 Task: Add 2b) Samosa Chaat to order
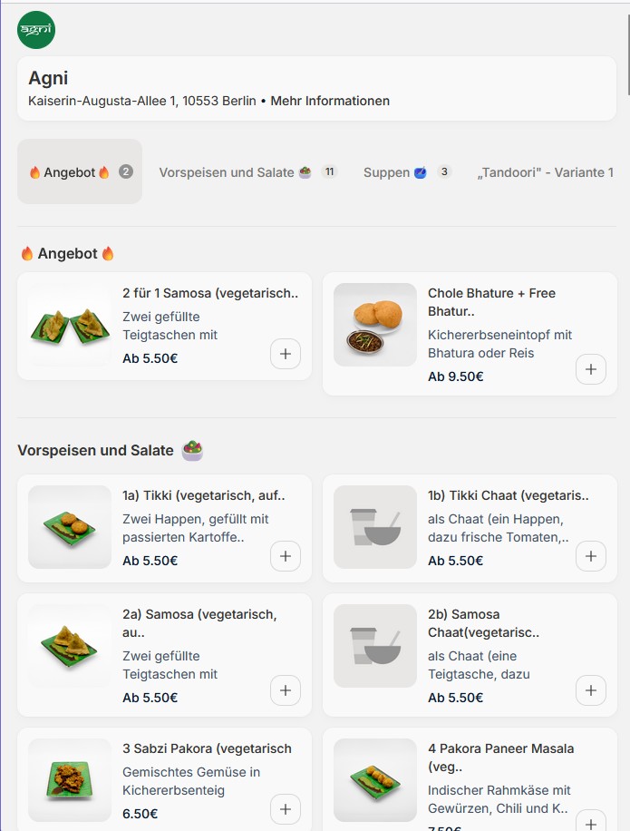coord(591,691)
